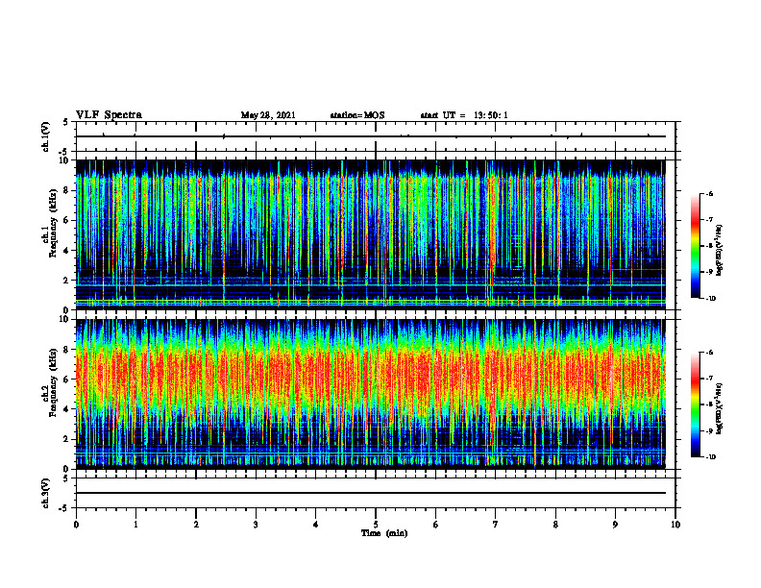761x588 pixels.
Task: Click the 8 kHz tick on ch.2 axis
Action: click(67, 350)
